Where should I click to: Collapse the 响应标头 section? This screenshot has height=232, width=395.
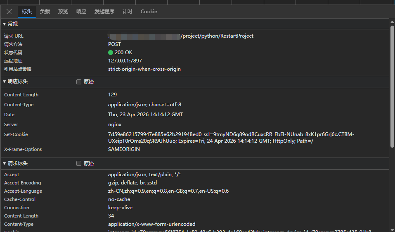pyautogui.click(x=5, y=82)
